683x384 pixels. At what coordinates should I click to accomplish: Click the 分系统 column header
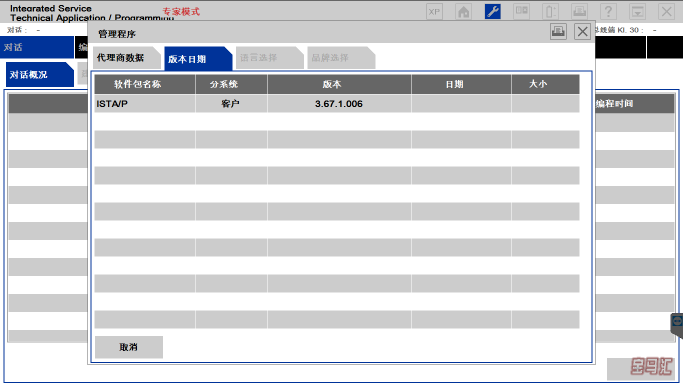tap(231, 84)
